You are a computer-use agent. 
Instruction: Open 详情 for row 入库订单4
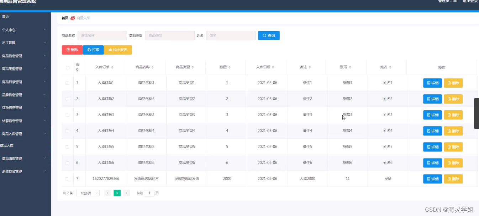[432, 131]
